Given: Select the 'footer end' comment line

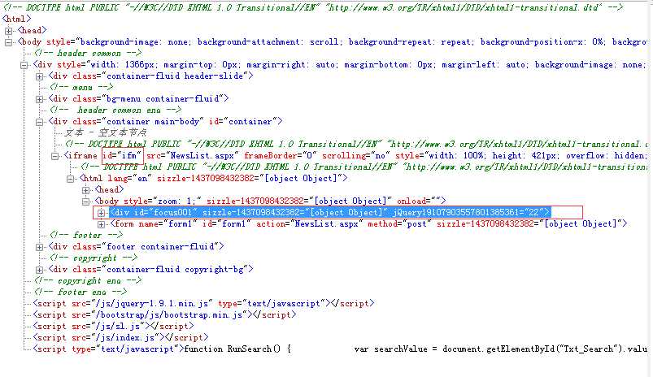Looking at the screenshot, I should coord(81,292).
